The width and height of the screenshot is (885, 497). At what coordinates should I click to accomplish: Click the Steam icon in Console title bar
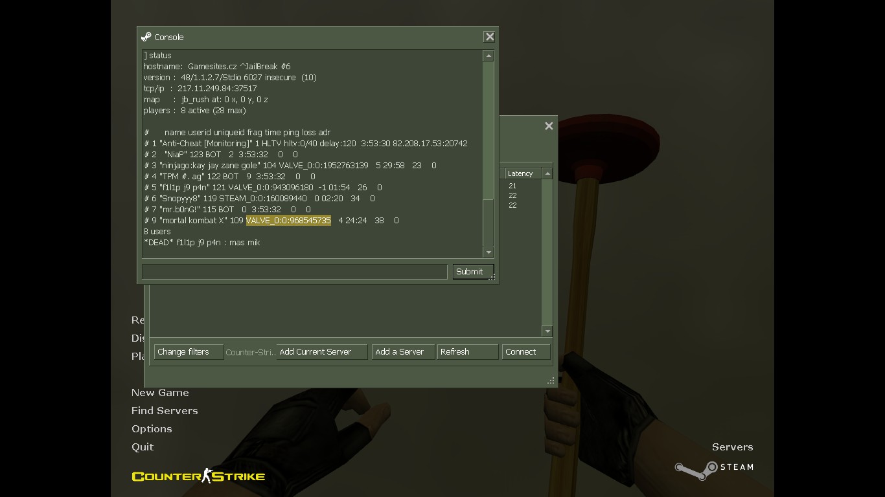[146, 37]
